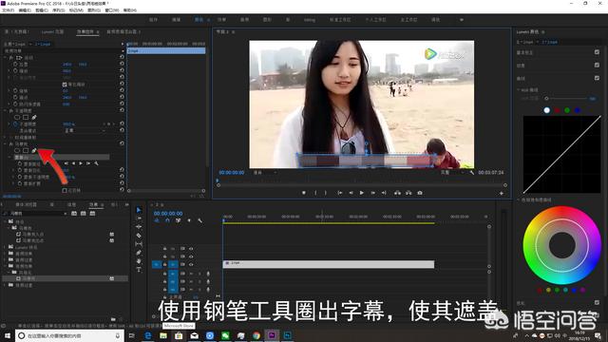Select the Selection tool in the tools panel

pyautogui.click(x=139, y=210)
